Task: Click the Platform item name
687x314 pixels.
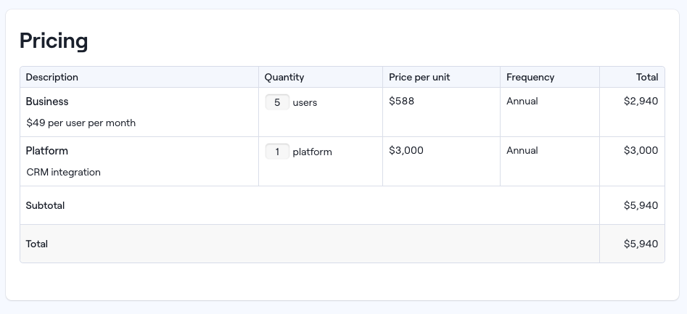Action: [x=47, y=151]
